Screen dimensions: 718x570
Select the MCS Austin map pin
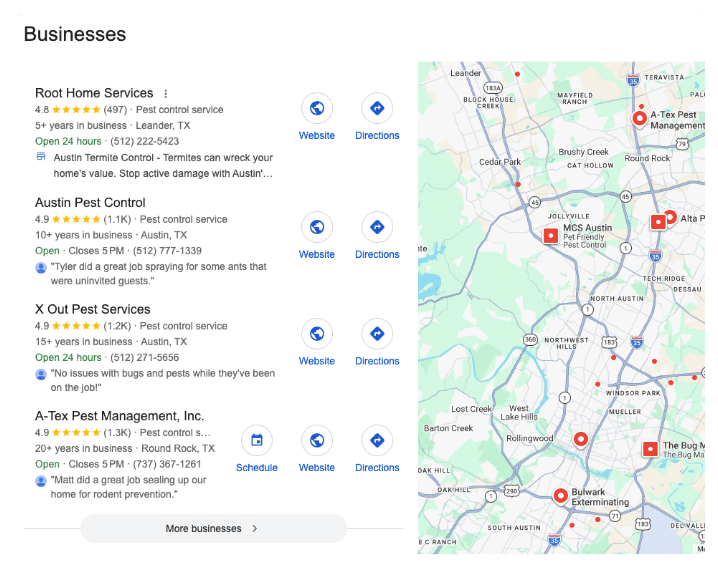coord(551,236)
